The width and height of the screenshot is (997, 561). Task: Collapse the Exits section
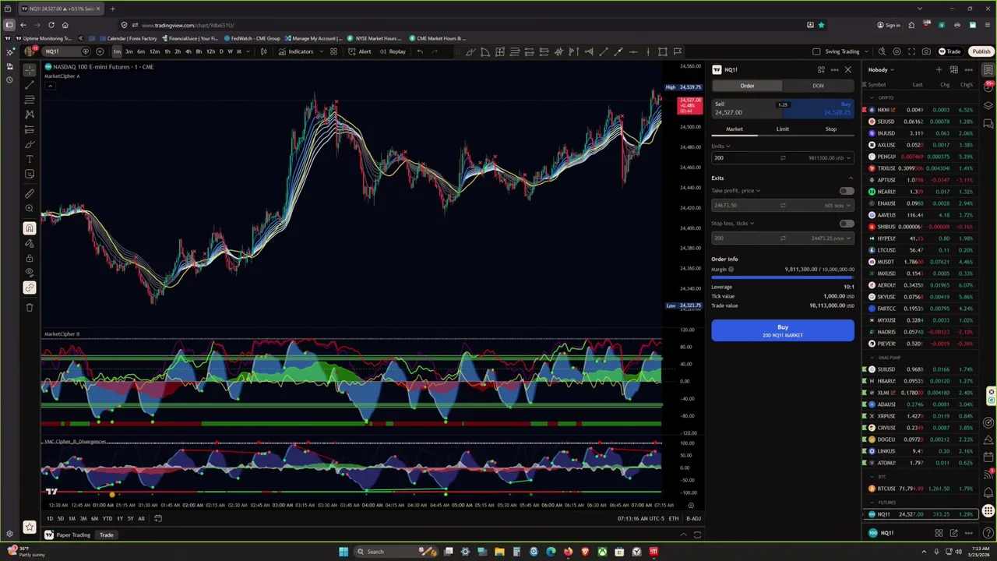tap(851, 178)
